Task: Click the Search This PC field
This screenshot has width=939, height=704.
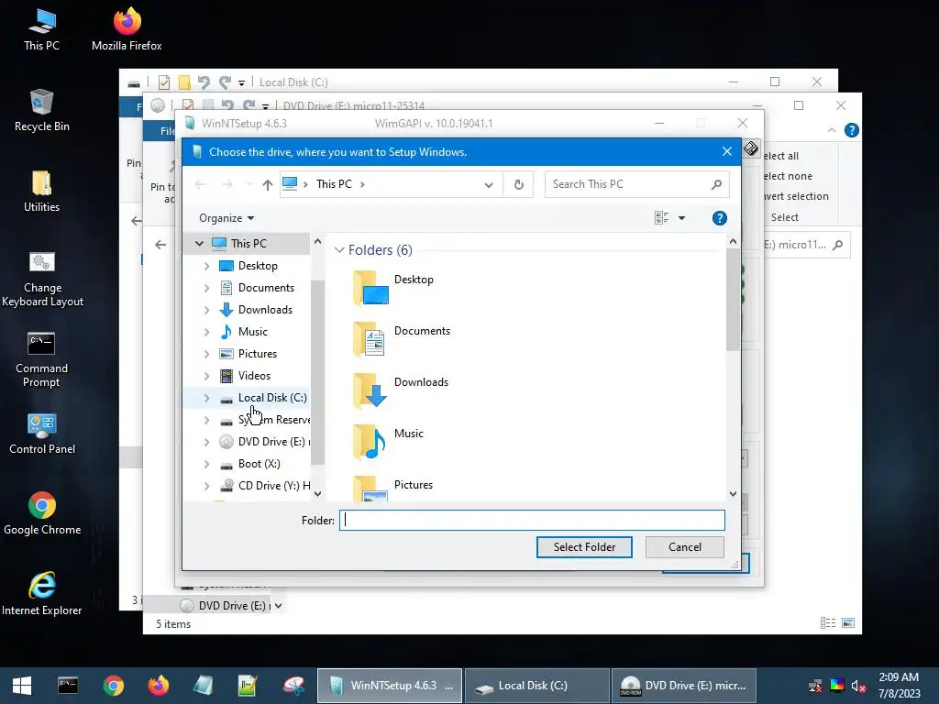Action: [637, 184]
